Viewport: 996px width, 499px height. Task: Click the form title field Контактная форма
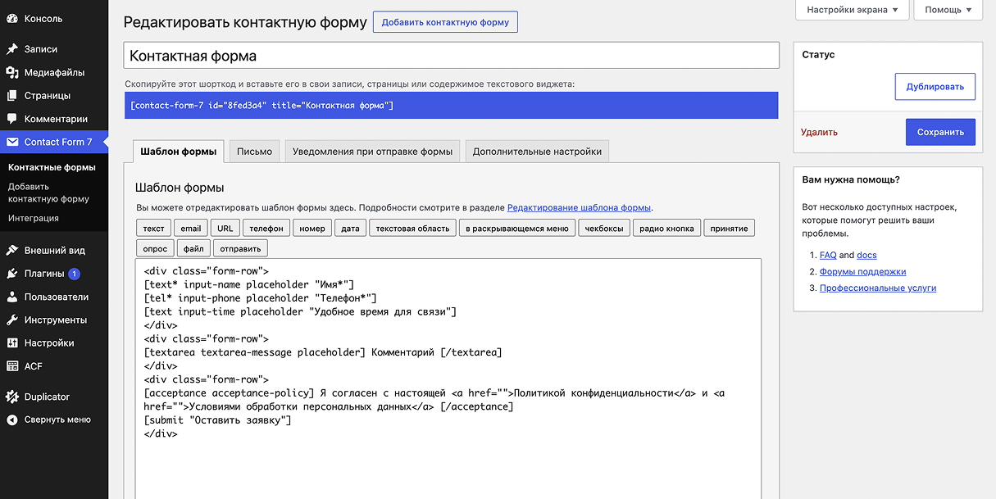[x=451, y=56]
